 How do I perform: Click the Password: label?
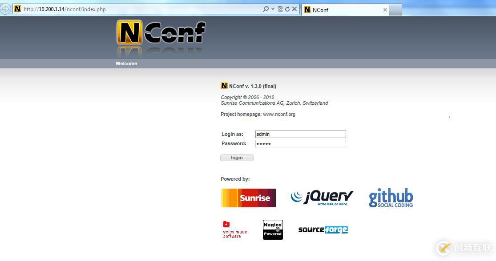[x=234, y=143]
